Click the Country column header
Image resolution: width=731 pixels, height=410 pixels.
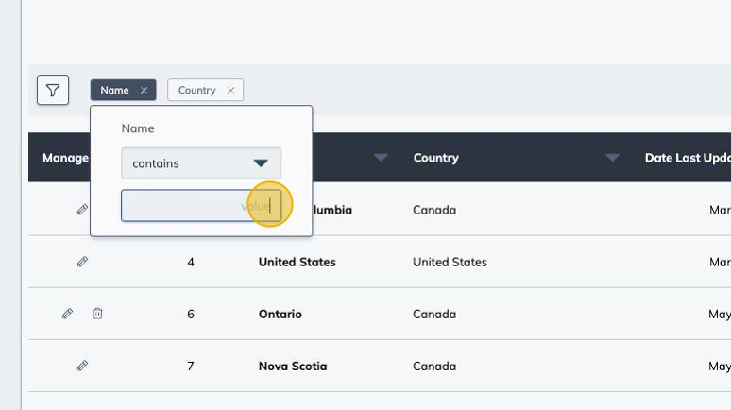[x=436, y=158]
